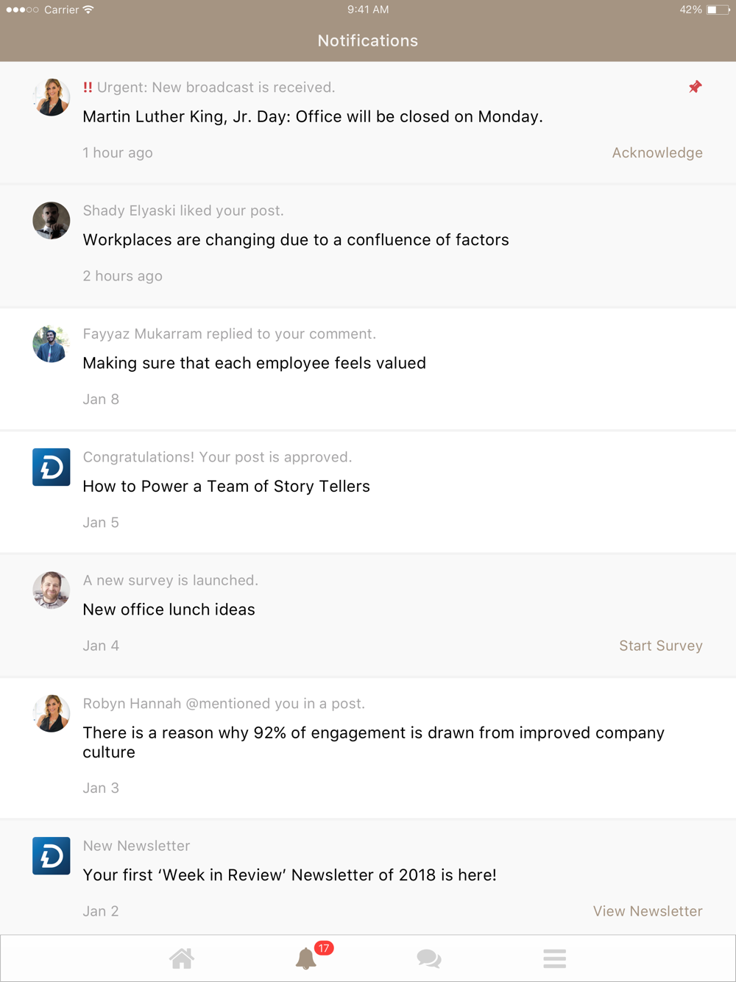
Task: Click the red pin icon on urgent broadcast
Action: 695,87
